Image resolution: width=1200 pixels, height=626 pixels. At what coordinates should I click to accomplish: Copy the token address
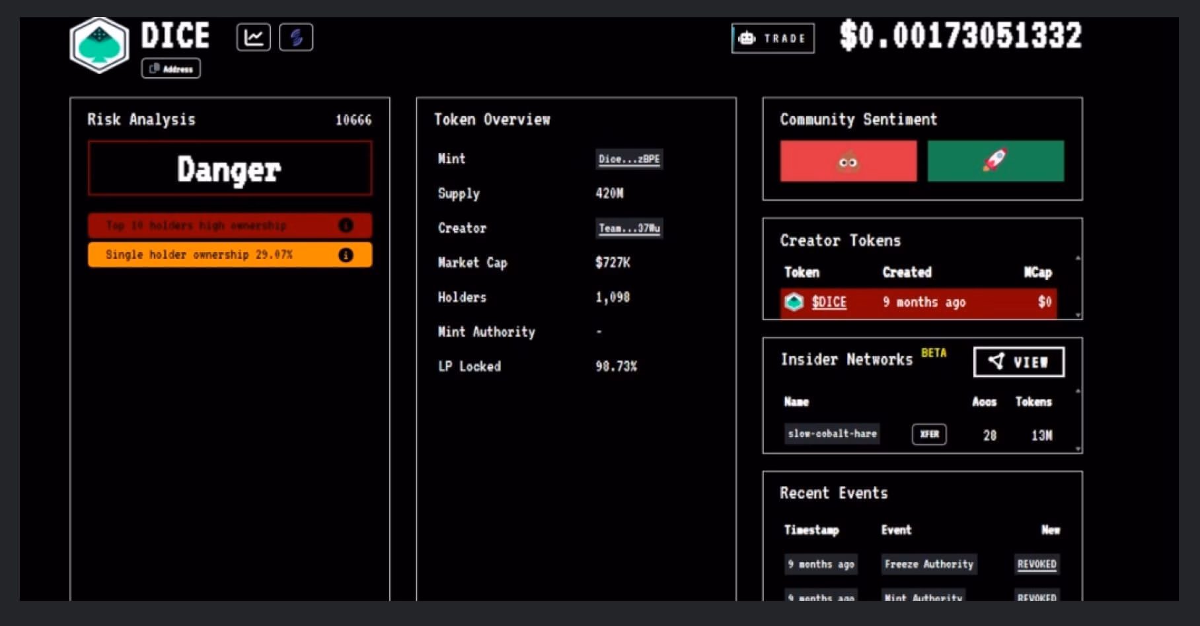(x=171, y=69)
